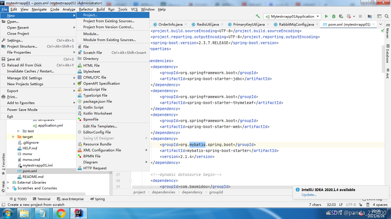Close the OrderInfo.java tab
The image size is (391, 219).
[185, 25]
